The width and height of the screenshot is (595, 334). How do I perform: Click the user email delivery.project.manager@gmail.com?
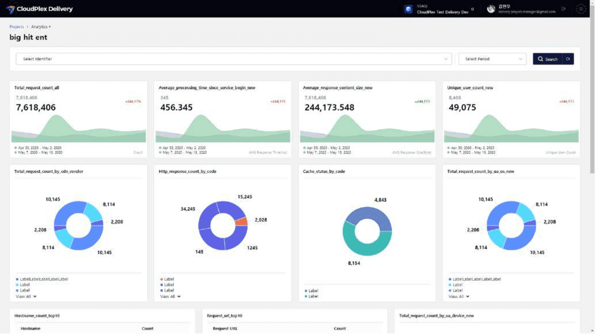coord(527,12)
